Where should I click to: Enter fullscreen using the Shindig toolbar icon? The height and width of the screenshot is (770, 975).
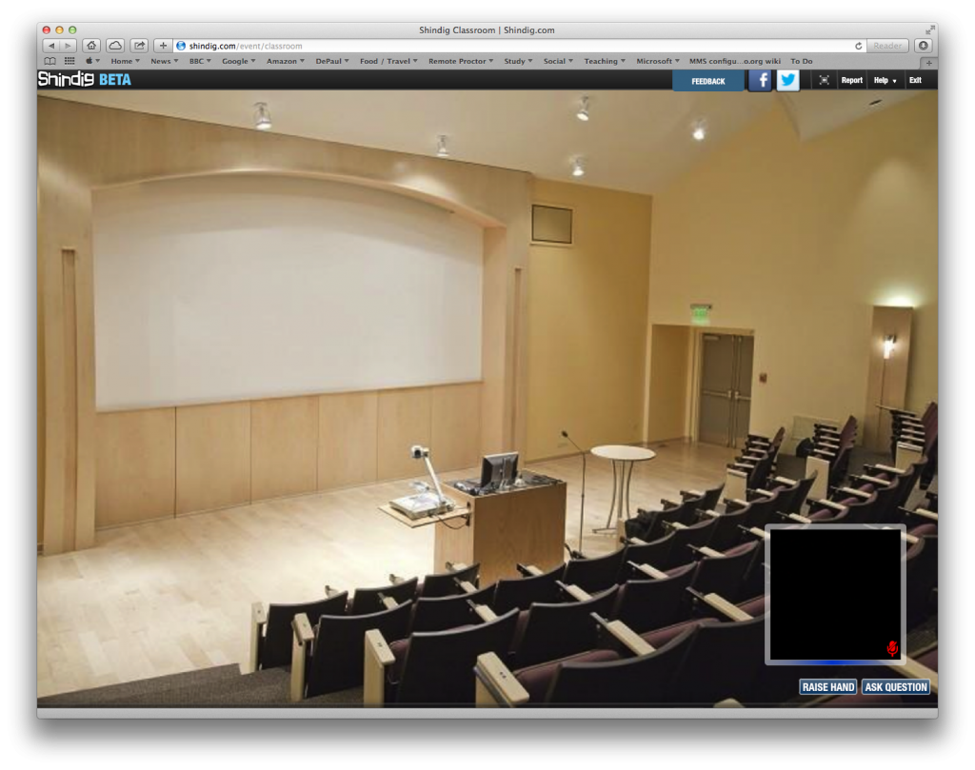tap(824, 81)
